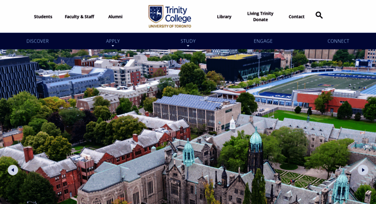Open the Living Trinity link
The image size is (376, 204).
click(260, 14)
